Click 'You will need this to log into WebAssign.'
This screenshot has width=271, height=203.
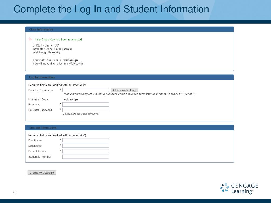(x=58, y=64)
